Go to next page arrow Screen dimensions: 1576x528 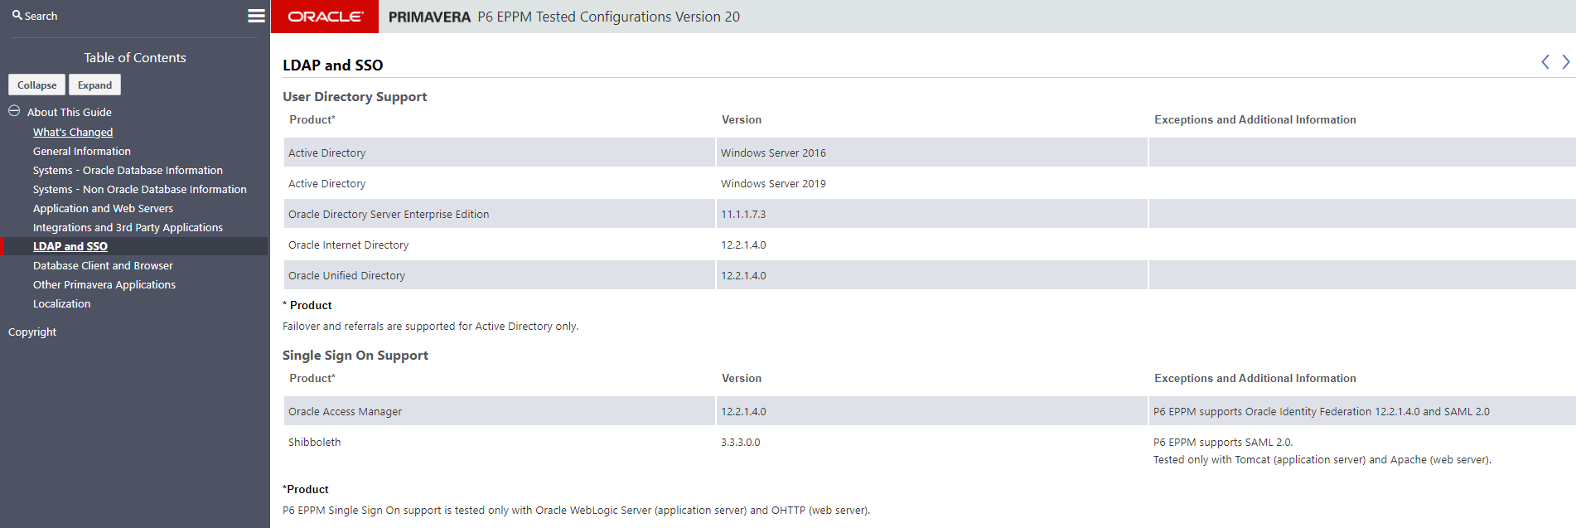(1565, 62)
